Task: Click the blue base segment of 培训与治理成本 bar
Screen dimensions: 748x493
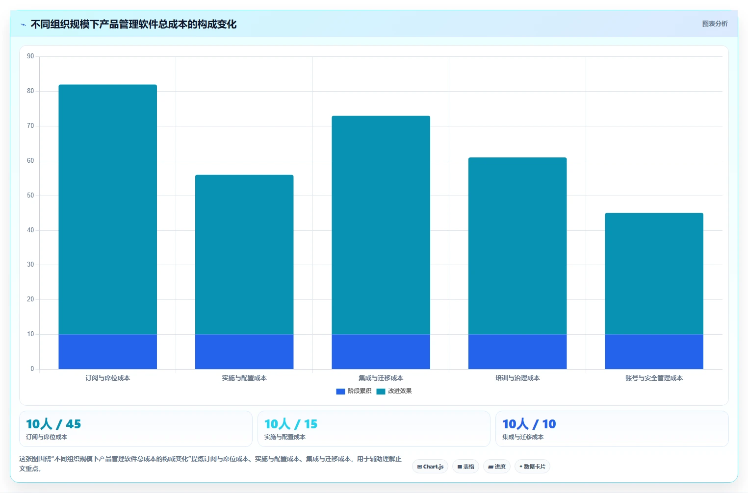Action: point(517,351)
